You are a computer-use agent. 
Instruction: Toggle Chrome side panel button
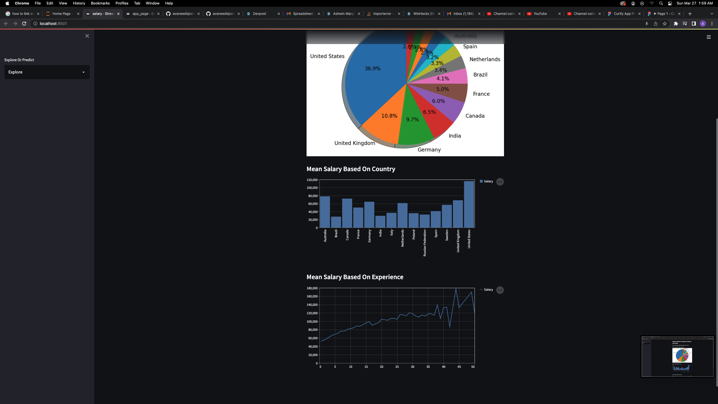click(694, 24)
